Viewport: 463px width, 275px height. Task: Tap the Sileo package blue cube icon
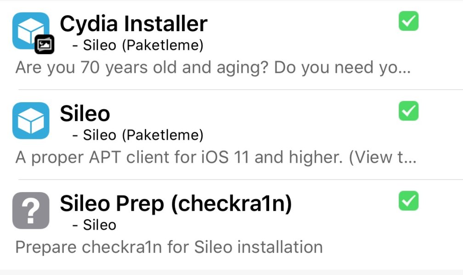[x=31, y=120]
